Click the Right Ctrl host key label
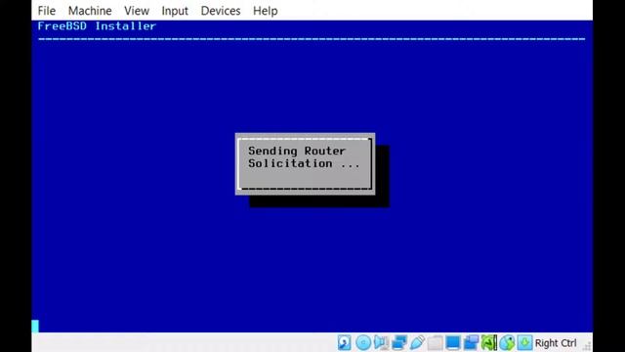Screen dimensions: 625x352 (556, 343)
